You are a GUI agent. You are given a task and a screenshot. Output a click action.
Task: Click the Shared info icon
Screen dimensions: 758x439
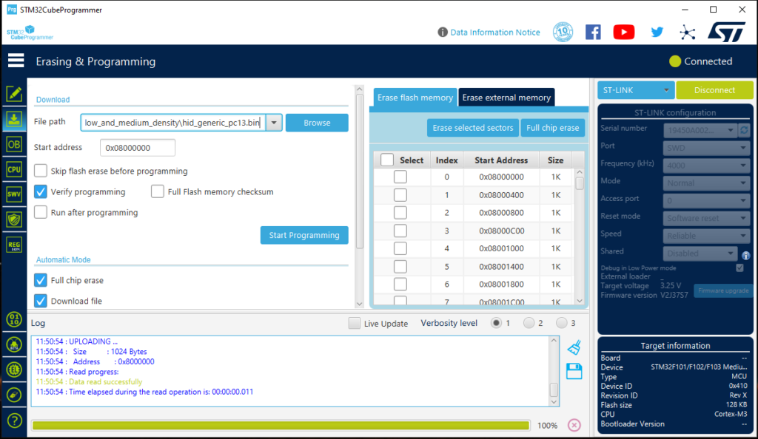pos(746,255)
